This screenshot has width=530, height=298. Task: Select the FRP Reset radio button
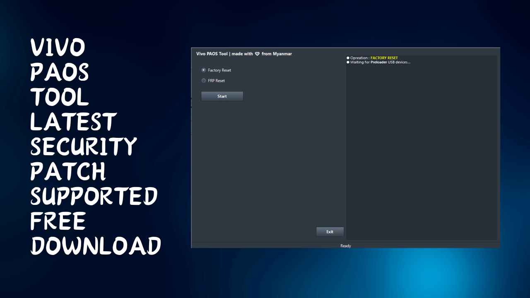[x=203, y=81]
